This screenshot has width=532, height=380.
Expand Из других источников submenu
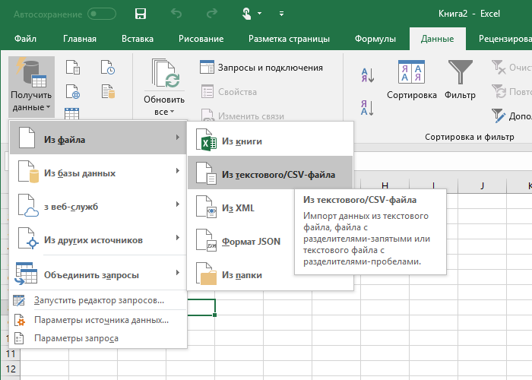click(98, 239)
